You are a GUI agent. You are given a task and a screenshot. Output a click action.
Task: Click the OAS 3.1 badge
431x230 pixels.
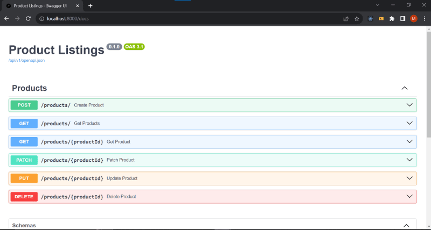point(134,47)
